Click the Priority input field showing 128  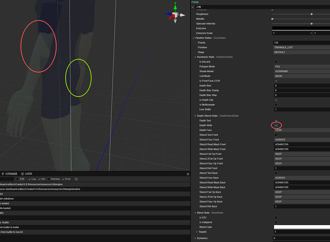(x=301, y=43)
